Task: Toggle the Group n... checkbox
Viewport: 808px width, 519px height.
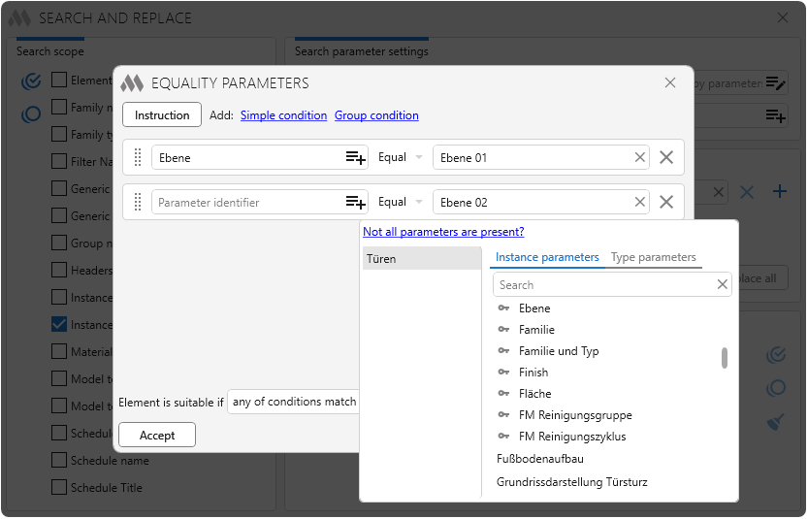Action: [x=59, y=243]
